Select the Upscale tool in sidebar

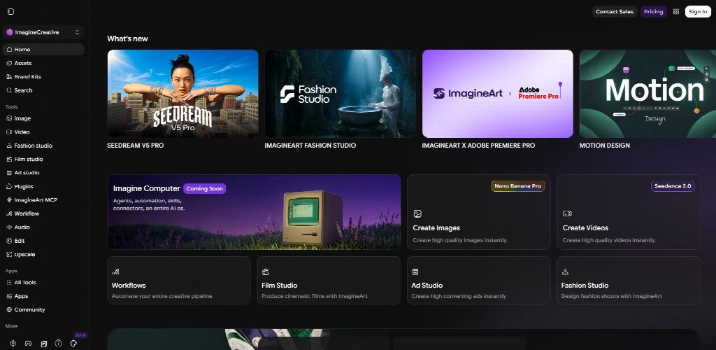tap(43, 255)
